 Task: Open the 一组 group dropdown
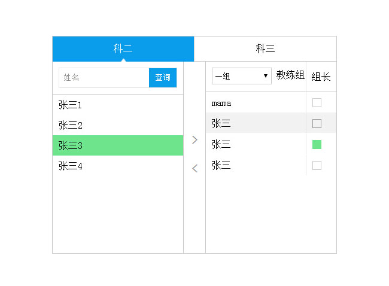click(241, 76)
